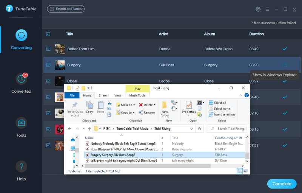Open the address bar history dropdown

pyautogui.click(x=191, y=129)
